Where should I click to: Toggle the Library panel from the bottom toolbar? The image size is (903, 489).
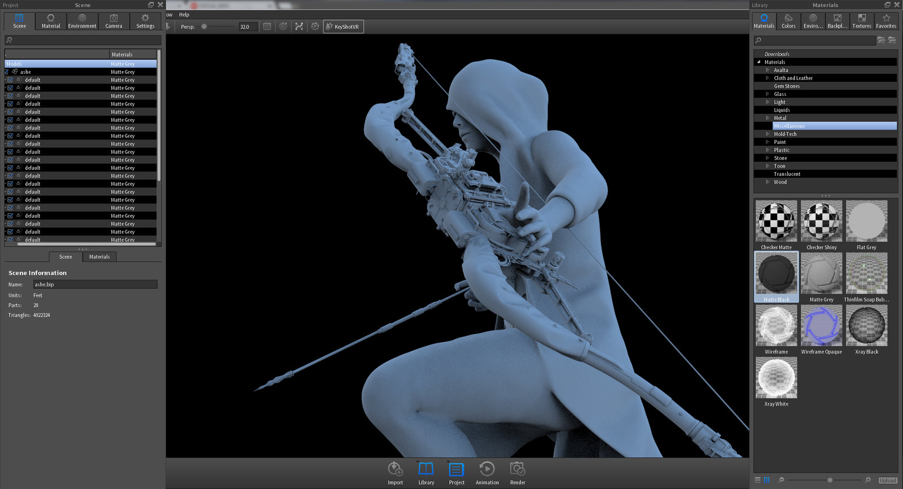click(x=426, y=473)
